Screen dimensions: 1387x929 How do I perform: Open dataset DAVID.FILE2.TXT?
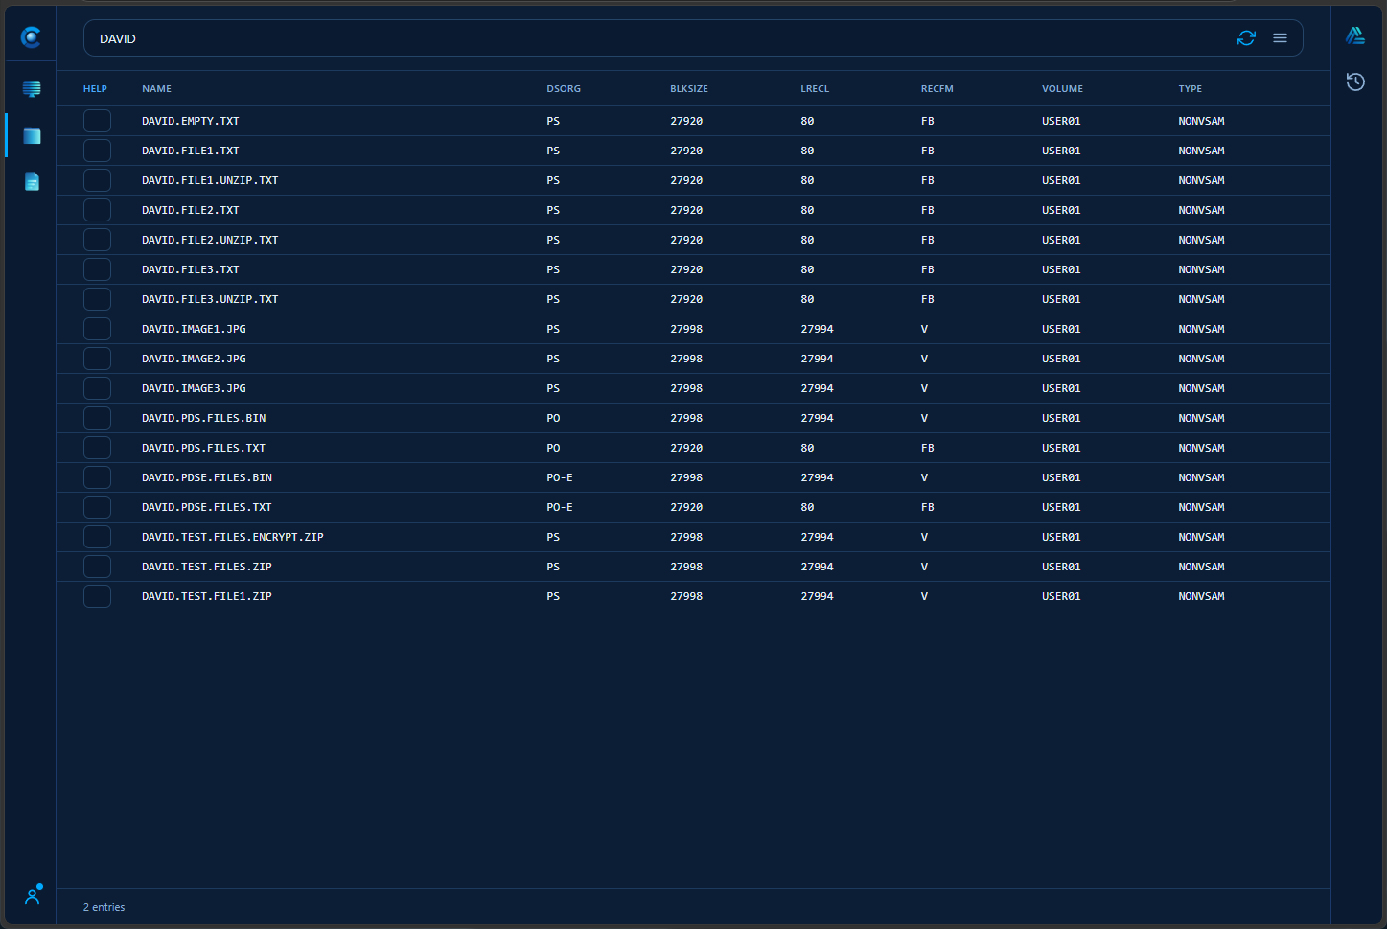(191, 210)
